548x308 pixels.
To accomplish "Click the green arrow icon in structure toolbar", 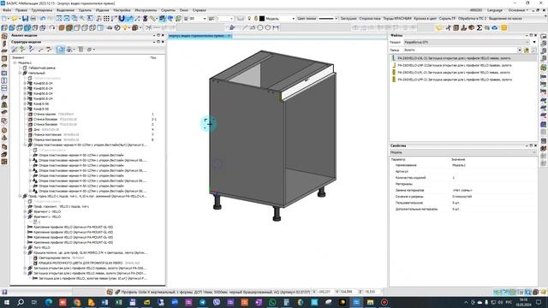I will 23,50.
